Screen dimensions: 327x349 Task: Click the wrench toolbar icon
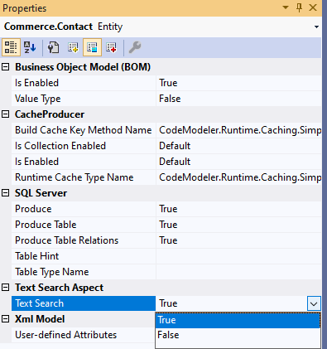tap(135, 47)
